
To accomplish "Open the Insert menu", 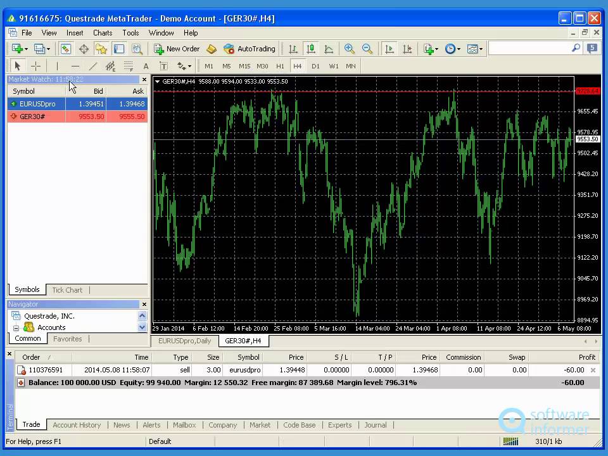I will (x=75, y=33).
